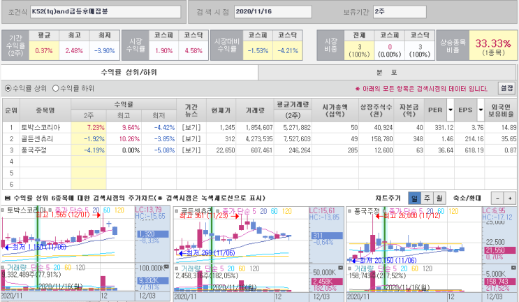Select the 골든센츄리 row name
Viewport: 519px width, 302px height.
pyautogui.click(x=37, y=138)
